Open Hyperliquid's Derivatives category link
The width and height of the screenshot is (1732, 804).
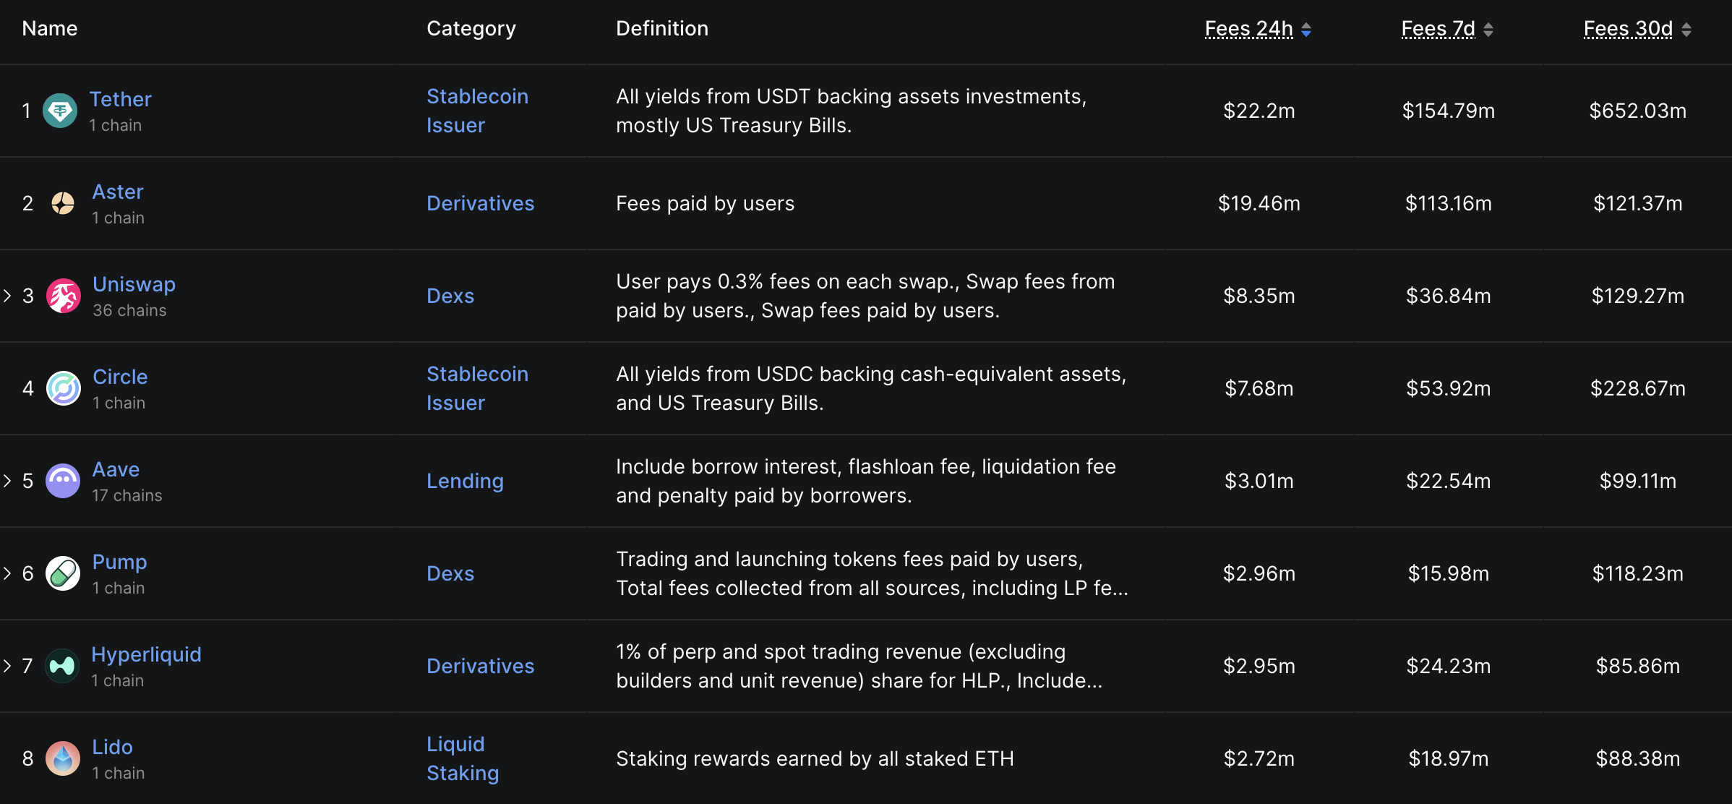click(481, 666)
